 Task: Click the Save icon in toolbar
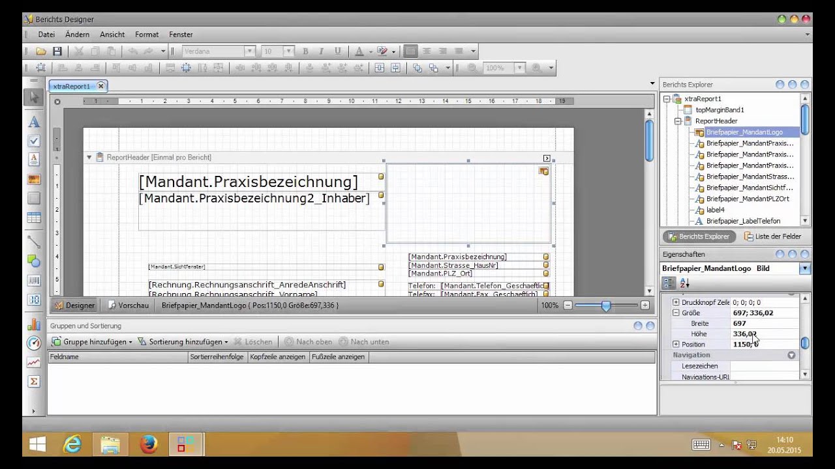point(57,51)
